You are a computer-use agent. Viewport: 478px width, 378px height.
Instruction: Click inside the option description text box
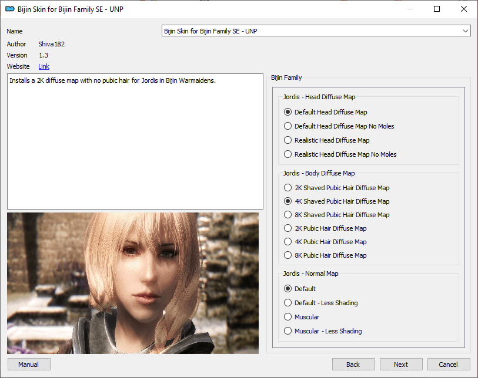click(135, 141)
